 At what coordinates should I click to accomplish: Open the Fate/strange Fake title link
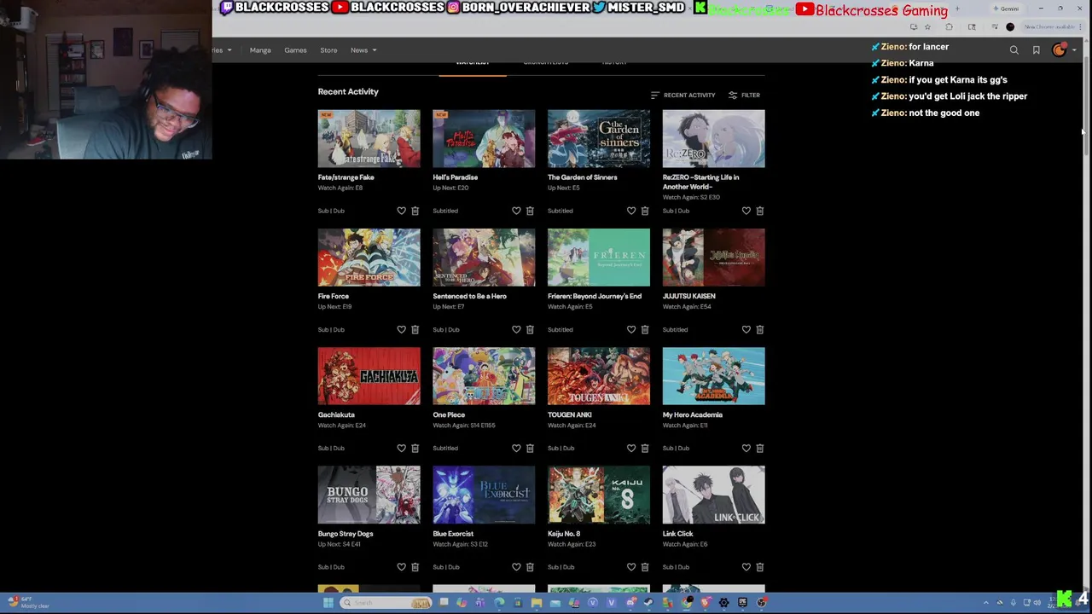346,177
